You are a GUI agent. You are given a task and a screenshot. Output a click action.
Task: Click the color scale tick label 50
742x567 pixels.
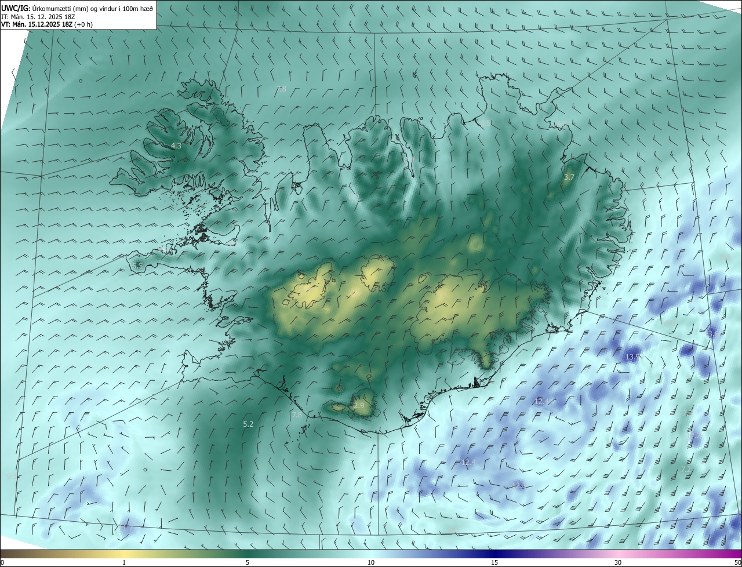click(737, 563)
